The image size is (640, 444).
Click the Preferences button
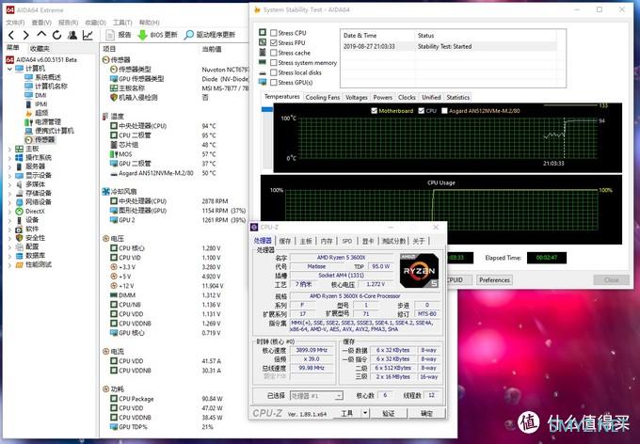pos(494,280)
